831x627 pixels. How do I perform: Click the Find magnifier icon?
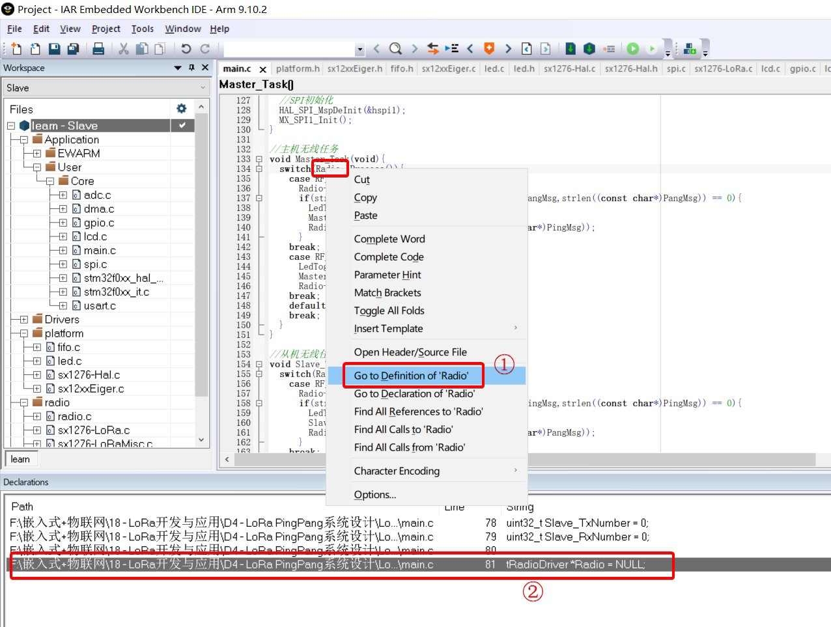(x=395, y=49)
